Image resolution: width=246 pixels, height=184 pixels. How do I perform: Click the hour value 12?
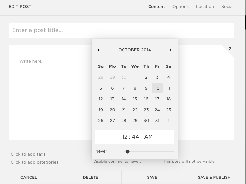click(x=125, y=137)
